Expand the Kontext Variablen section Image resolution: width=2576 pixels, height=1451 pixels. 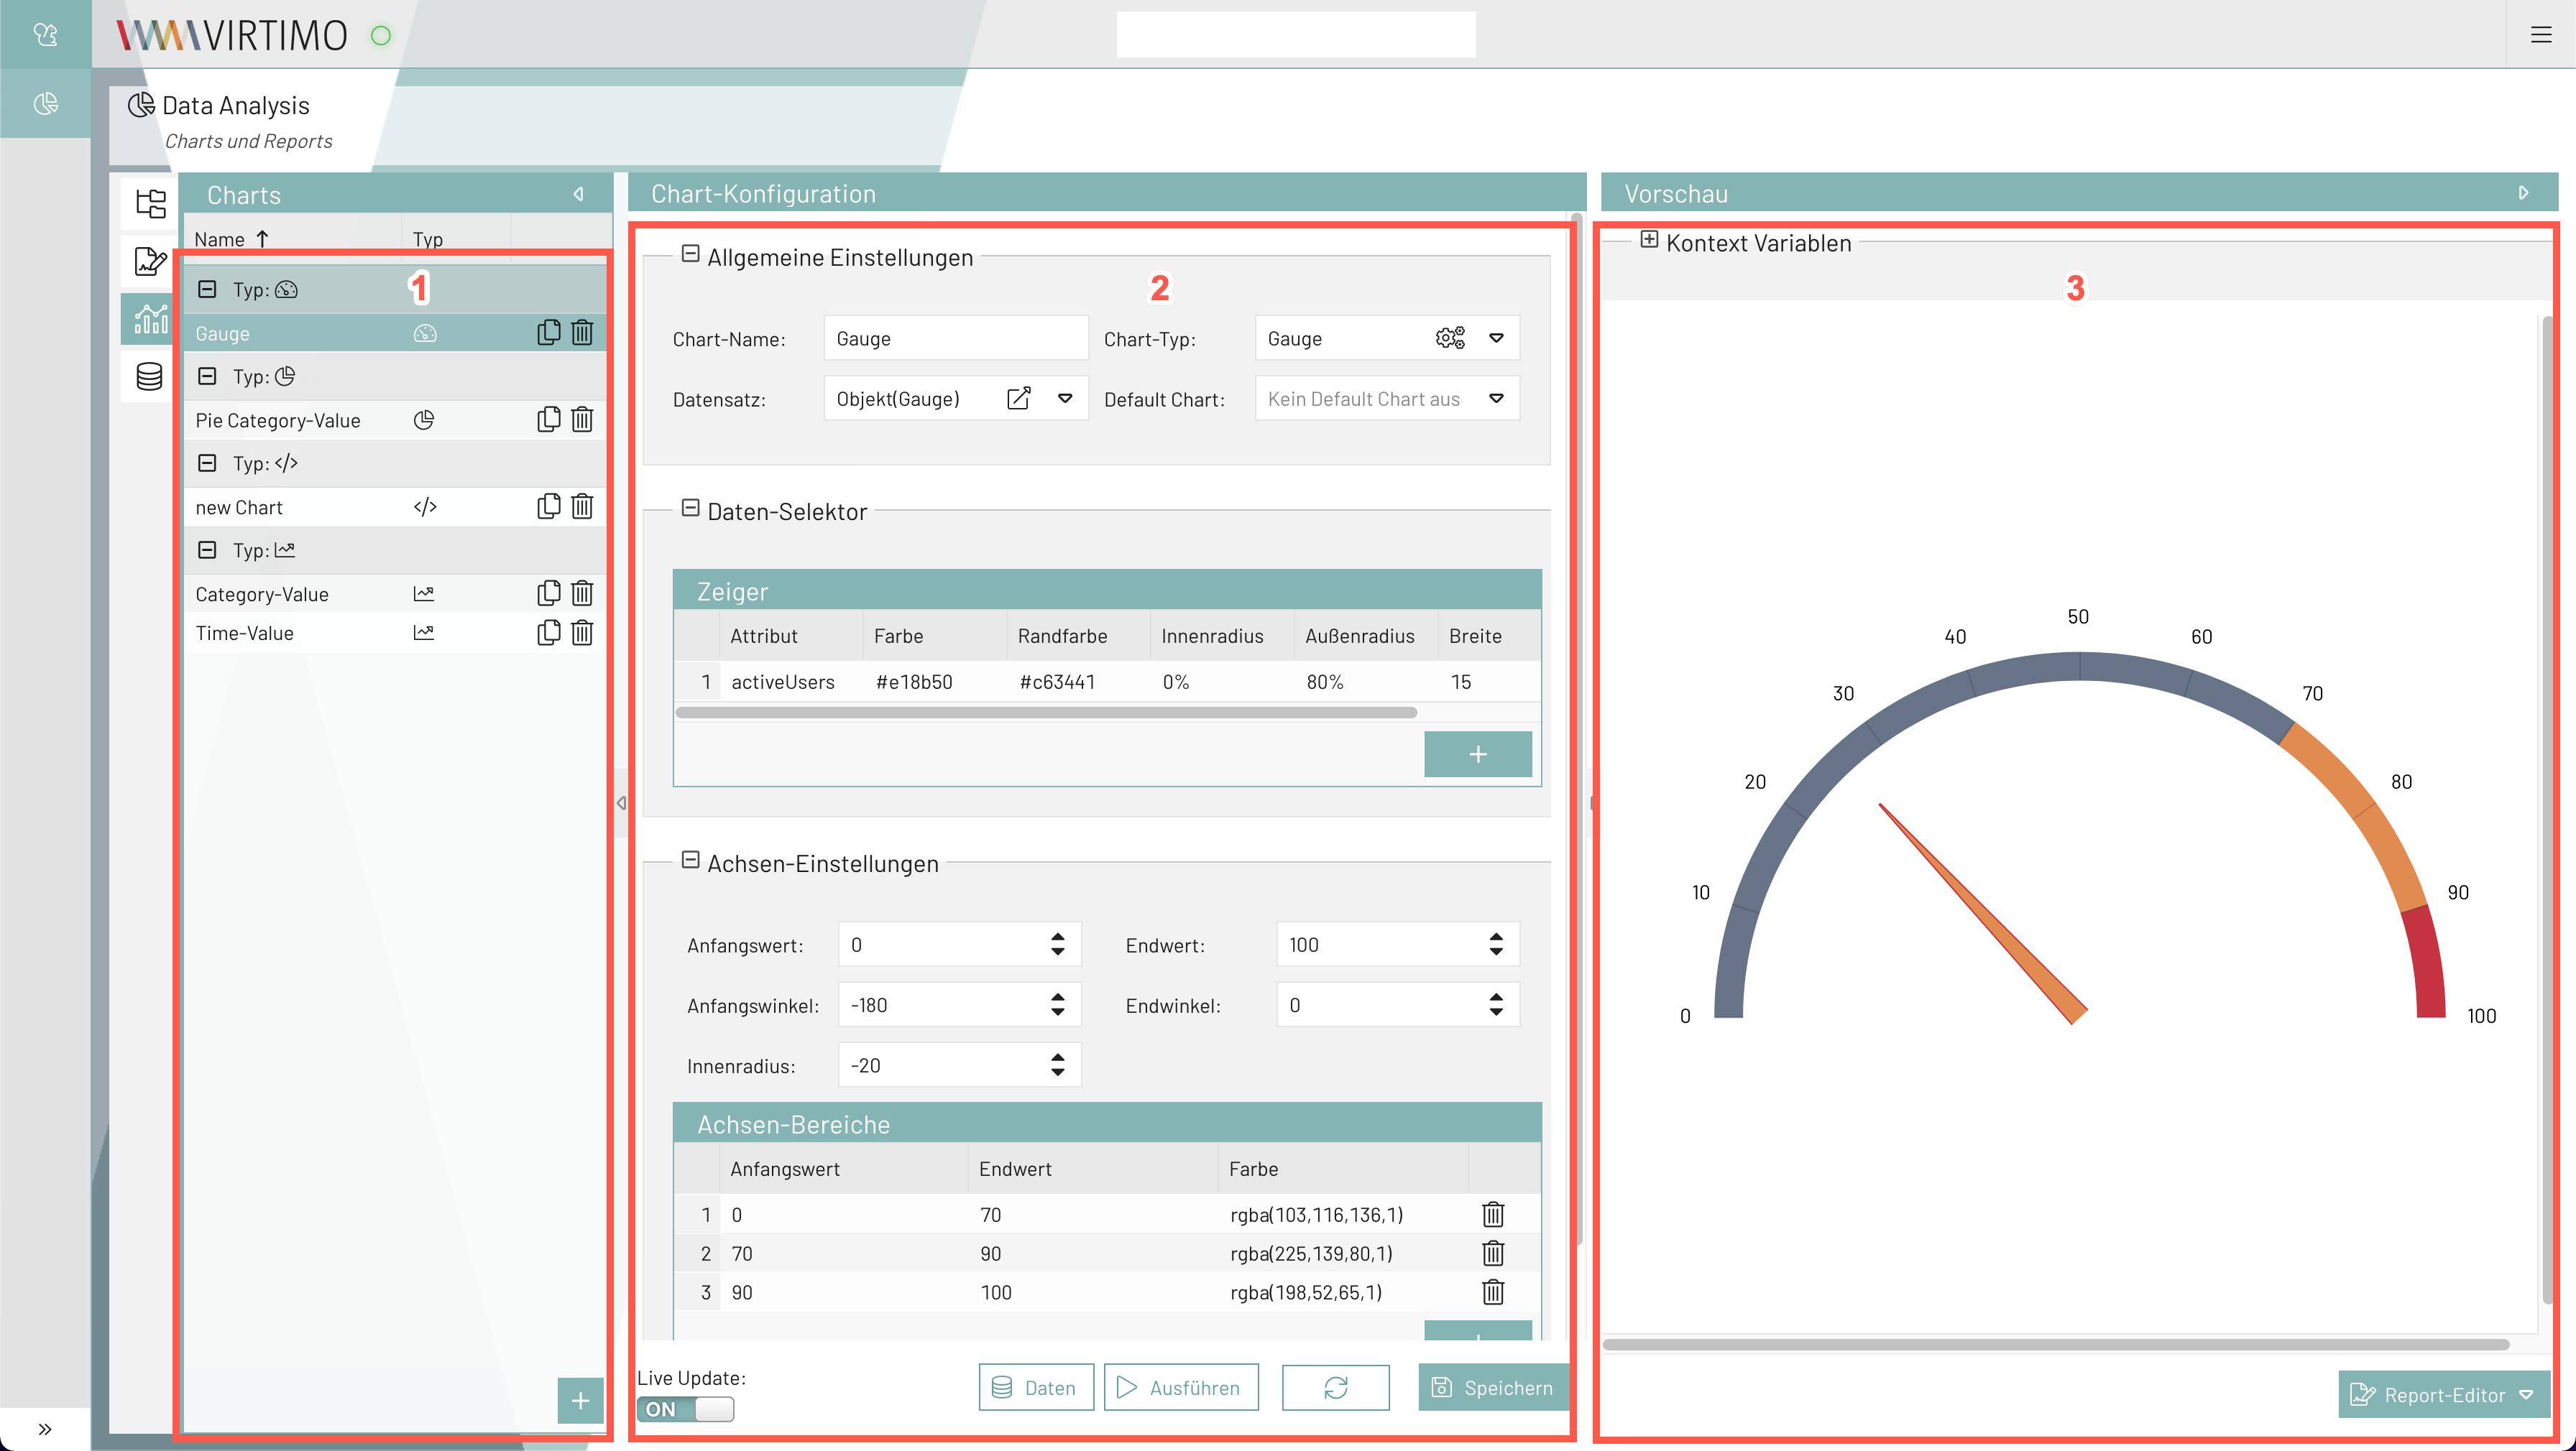1647,241
